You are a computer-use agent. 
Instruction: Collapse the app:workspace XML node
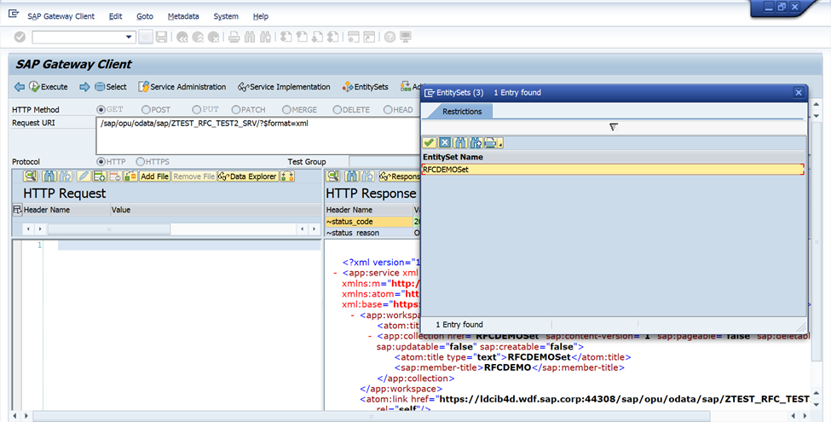(353, 315)
